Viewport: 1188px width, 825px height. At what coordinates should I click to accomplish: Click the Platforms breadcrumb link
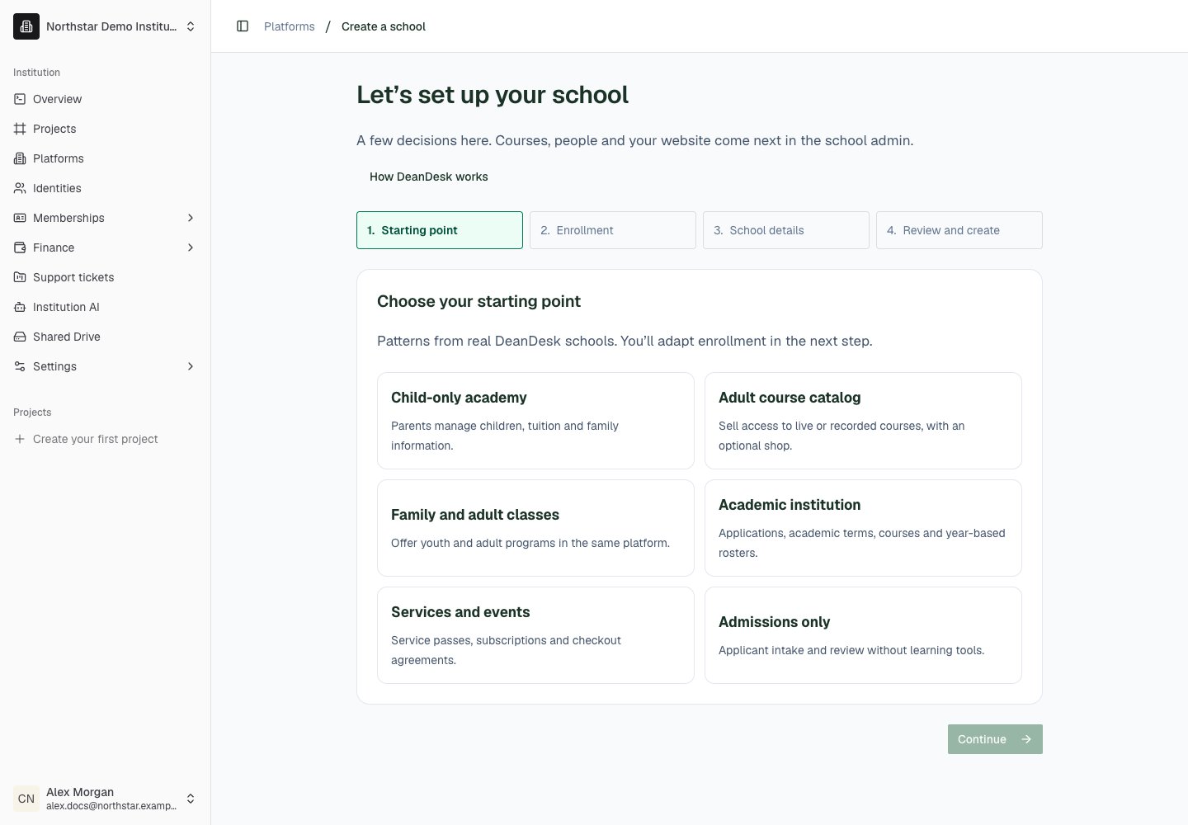(290, 26)
